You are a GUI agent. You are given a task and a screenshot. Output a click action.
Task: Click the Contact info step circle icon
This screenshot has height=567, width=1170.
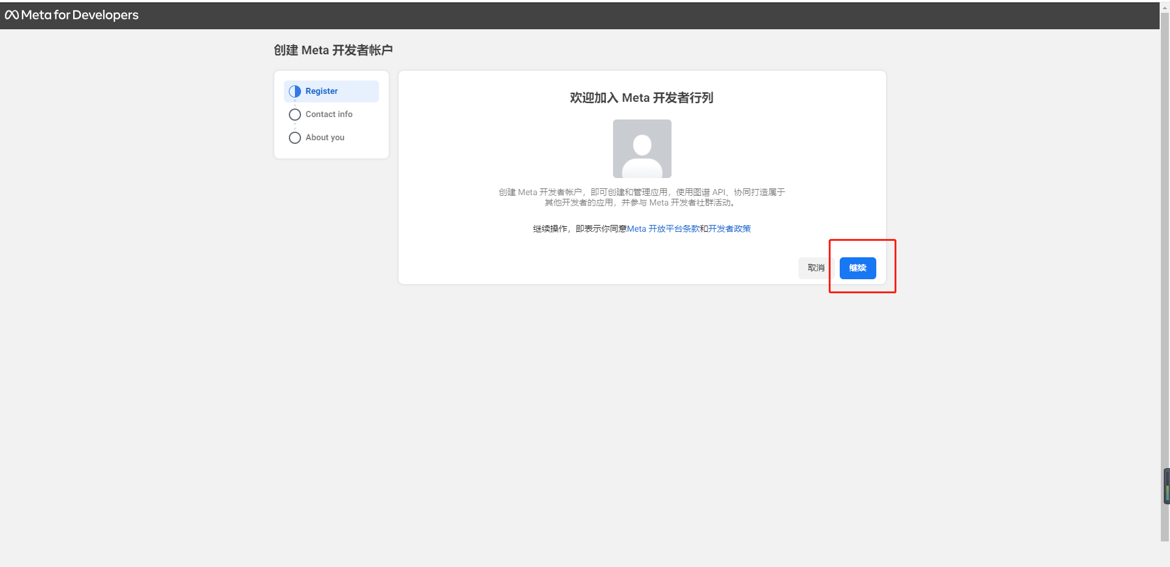point(295,115)
